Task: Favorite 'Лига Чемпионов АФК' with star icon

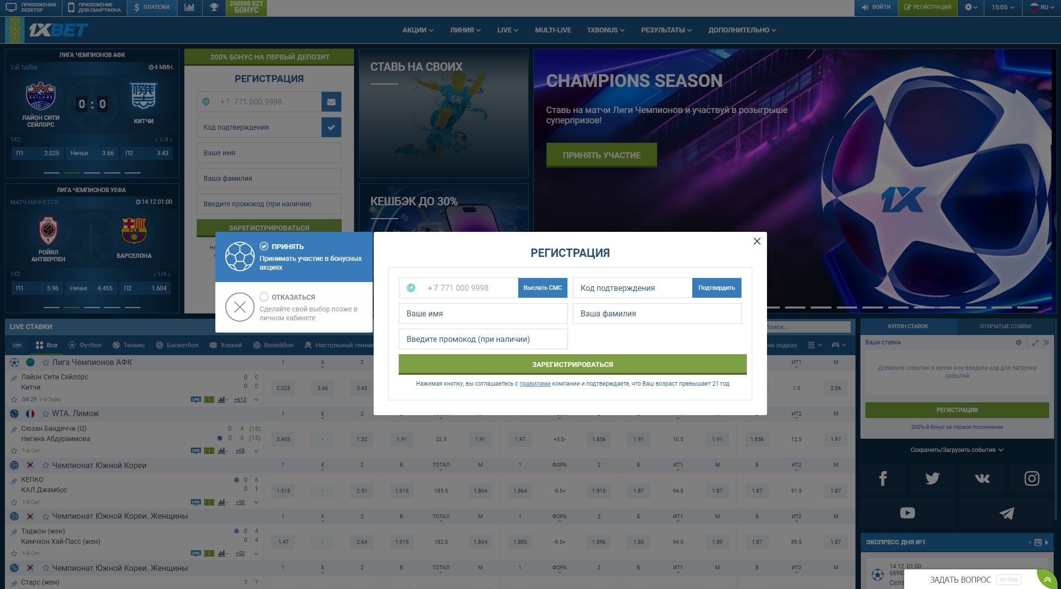Action: point(46,363)
